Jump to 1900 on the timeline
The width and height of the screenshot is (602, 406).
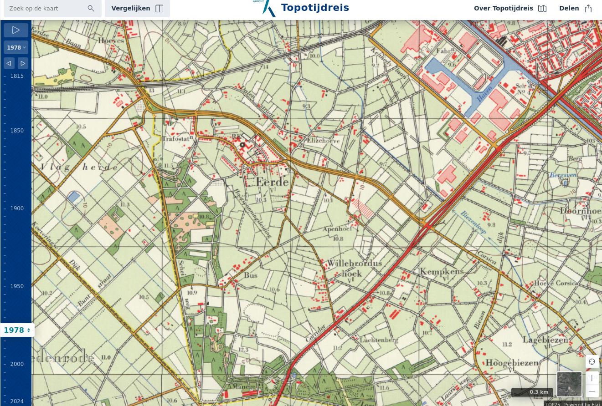[x=17, y=208]
